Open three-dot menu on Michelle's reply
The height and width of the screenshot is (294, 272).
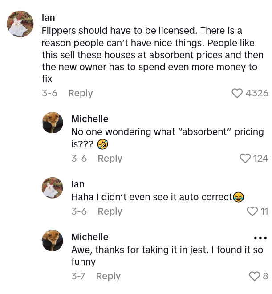(260, 238)
